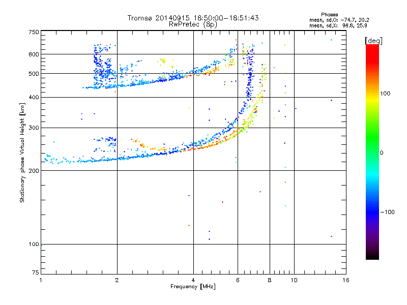
Task: Click the x-axis tick label "2"
Action: [117, 280]
